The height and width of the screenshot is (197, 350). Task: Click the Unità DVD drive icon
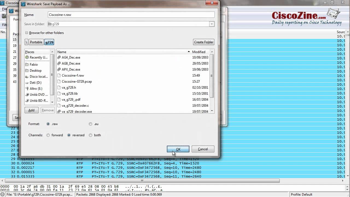tap(27, 95)
